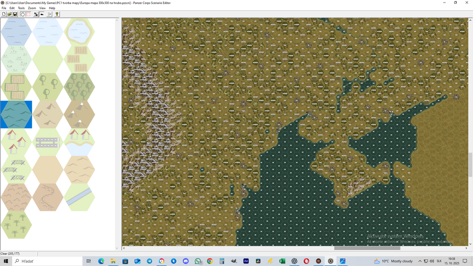
Task: Open the Tools menu
Action: 21,8
